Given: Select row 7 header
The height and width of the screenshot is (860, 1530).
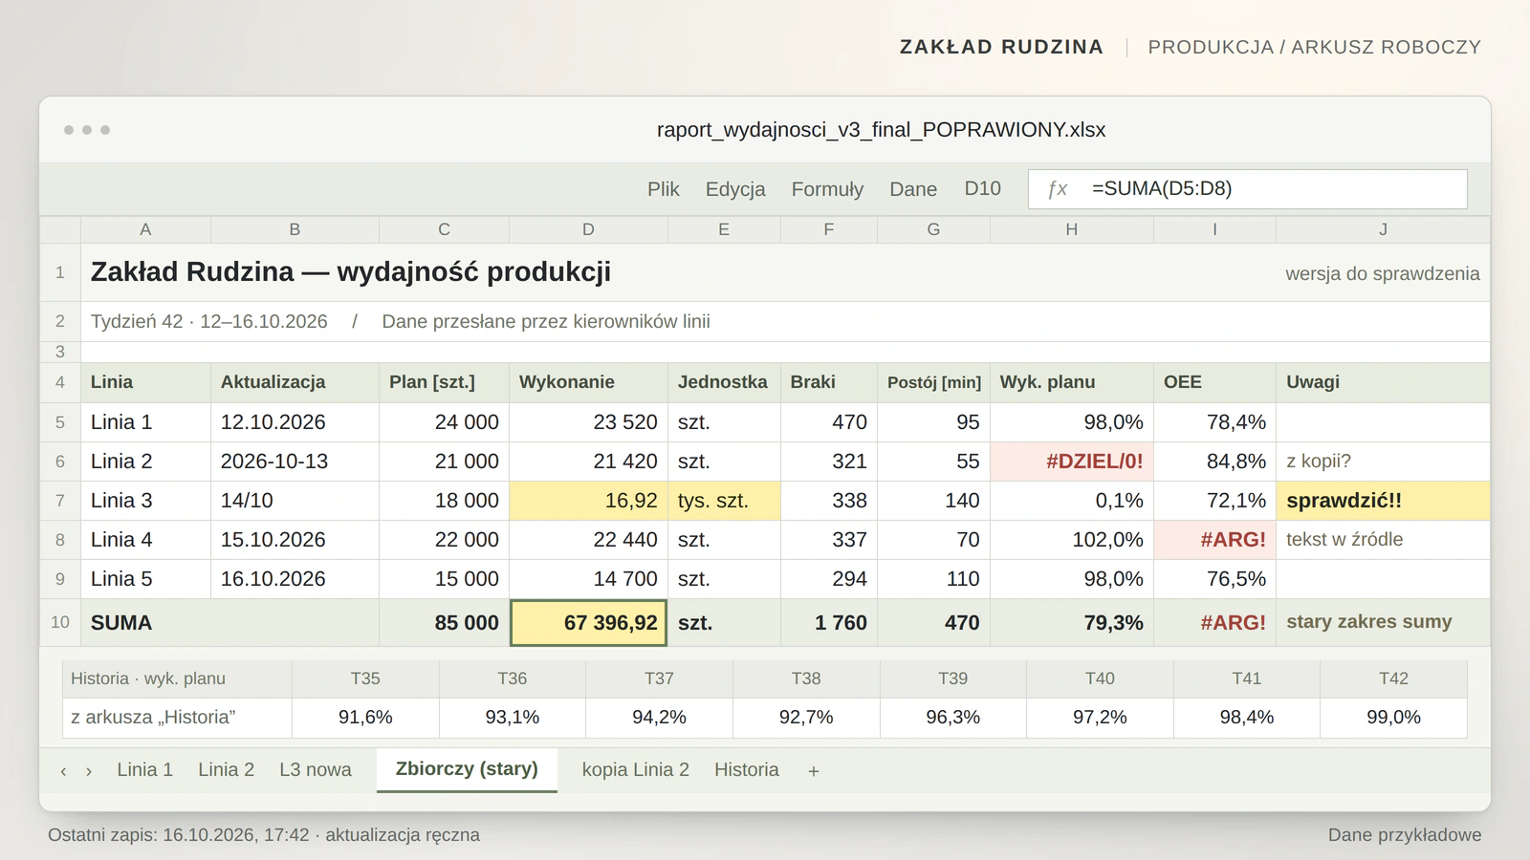Looking at the screenshot, I should click(60, 501).
